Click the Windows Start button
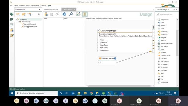The image size is (188, 106). coord(12,93)
